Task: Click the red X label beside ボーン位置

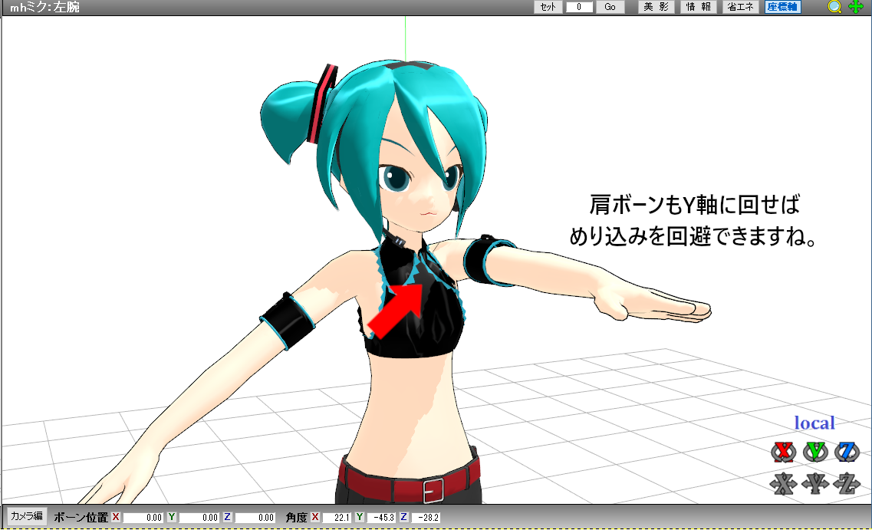Action: tap(116, 517)
